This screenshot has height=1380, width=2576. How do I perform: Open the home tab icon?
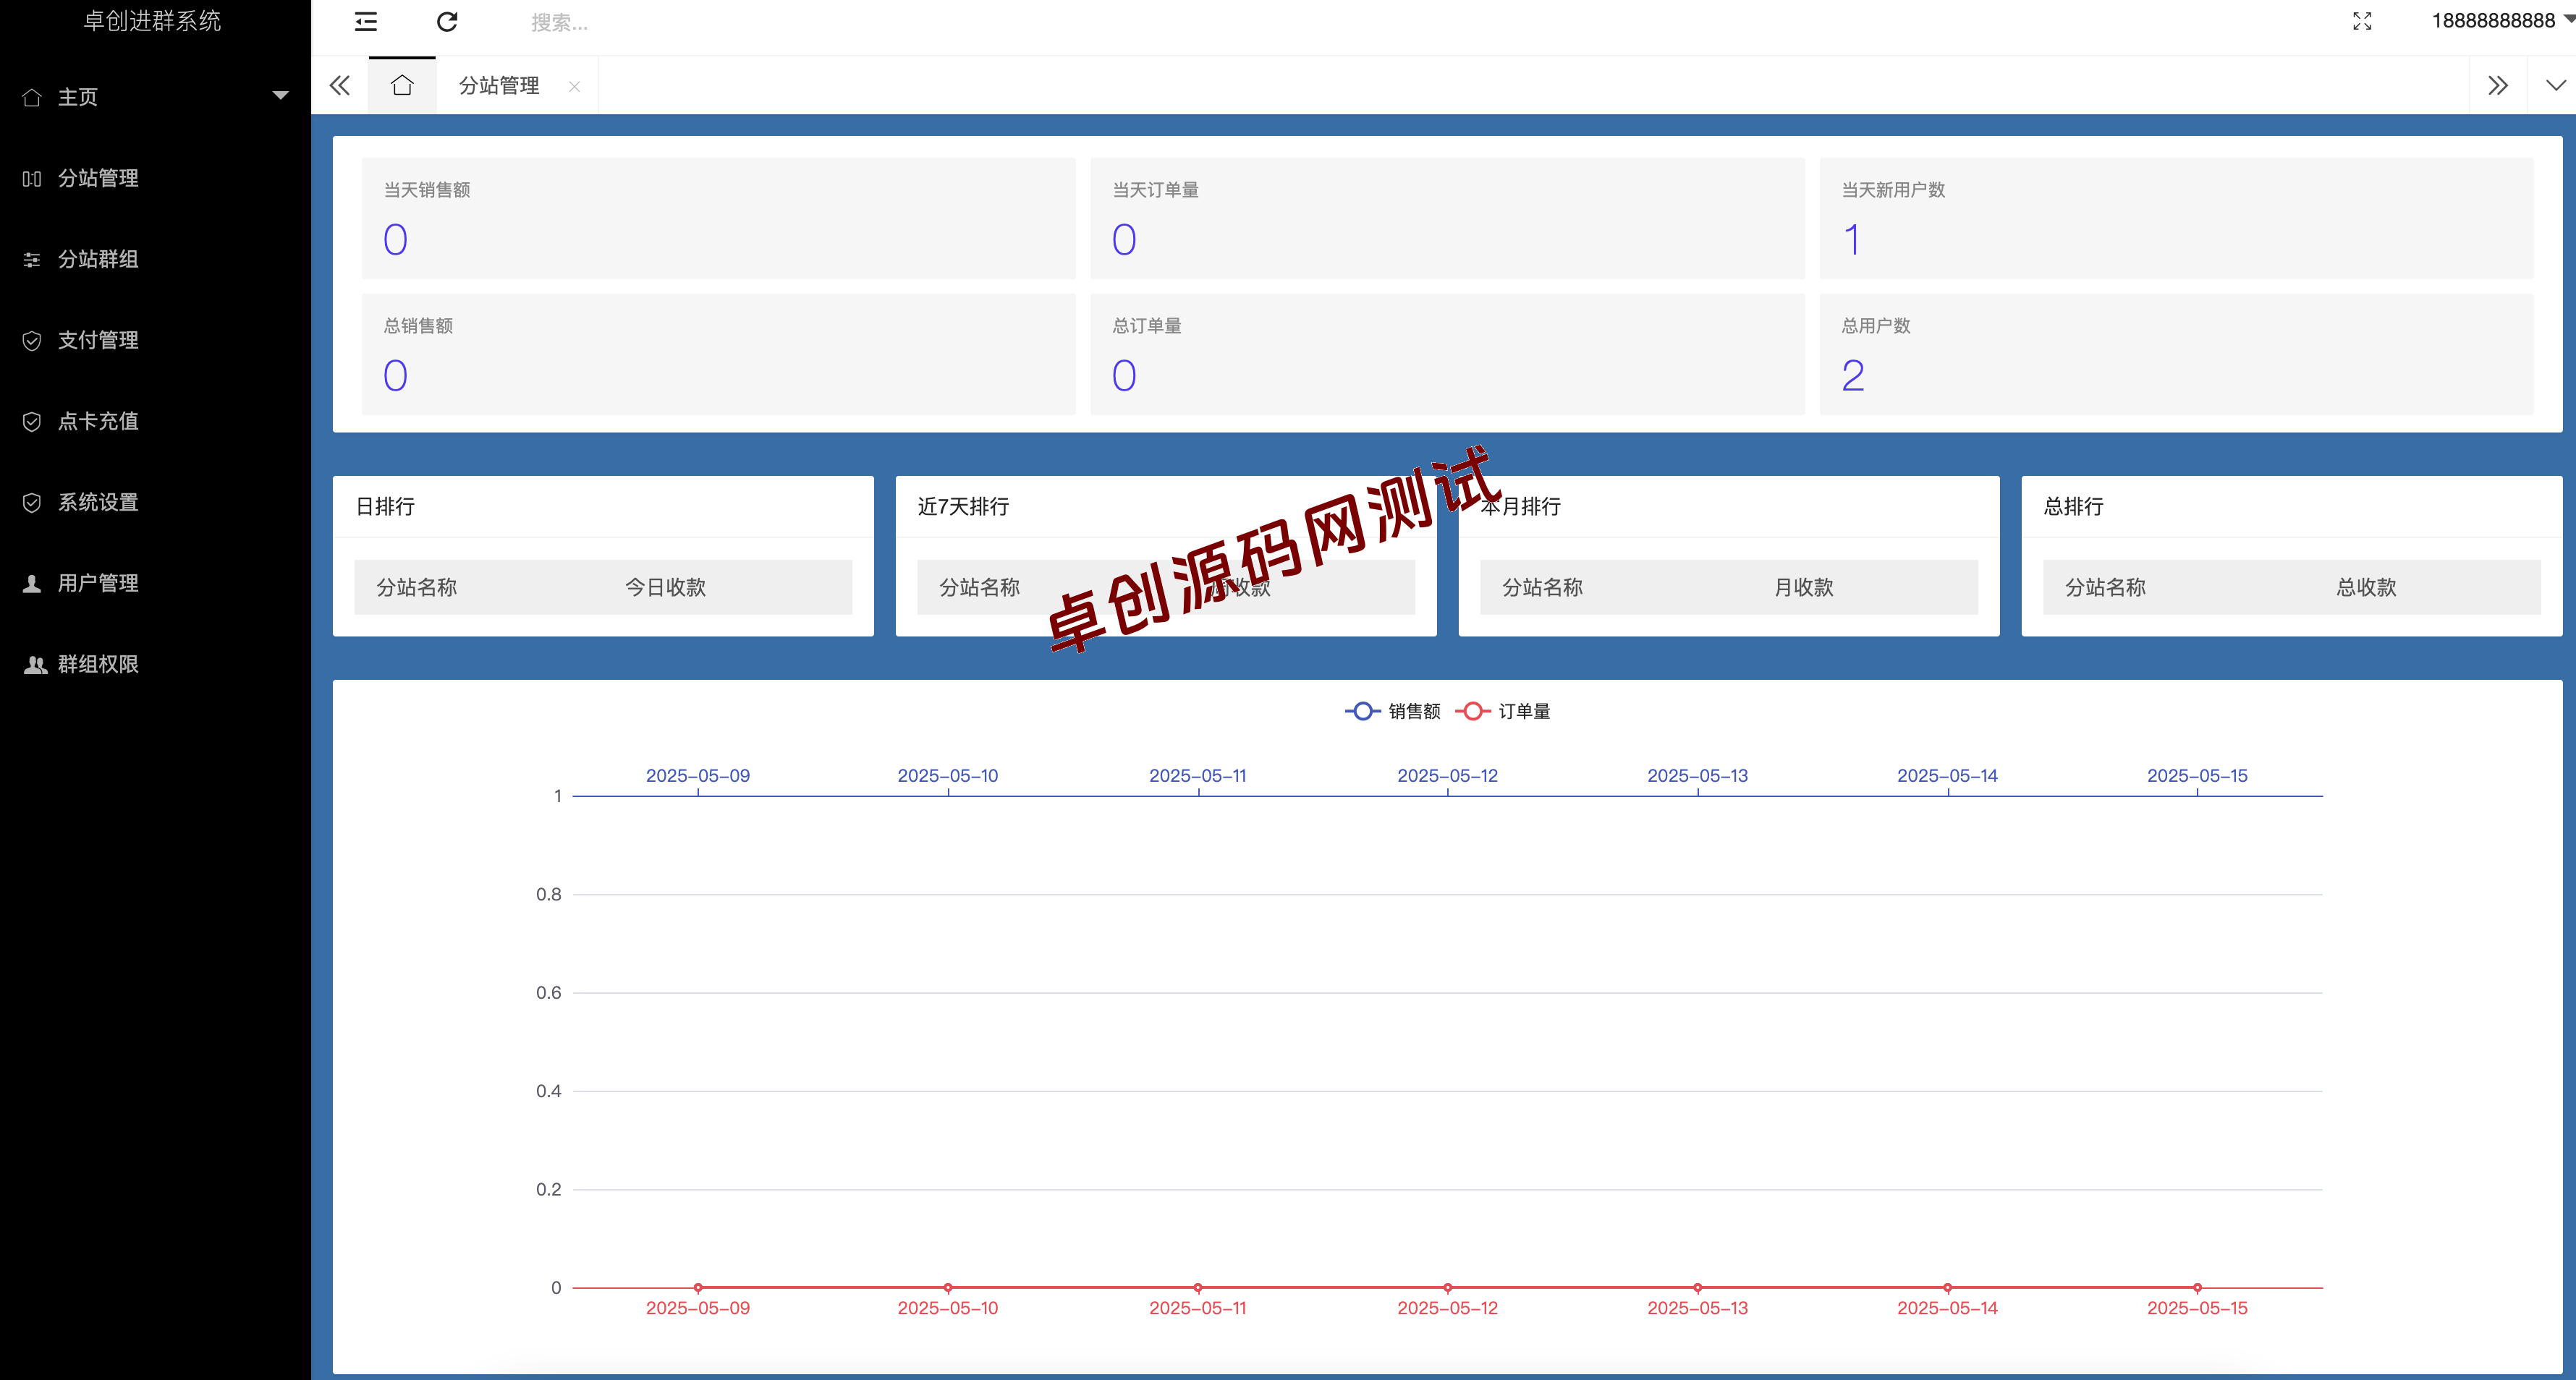[x=402, y=85]
